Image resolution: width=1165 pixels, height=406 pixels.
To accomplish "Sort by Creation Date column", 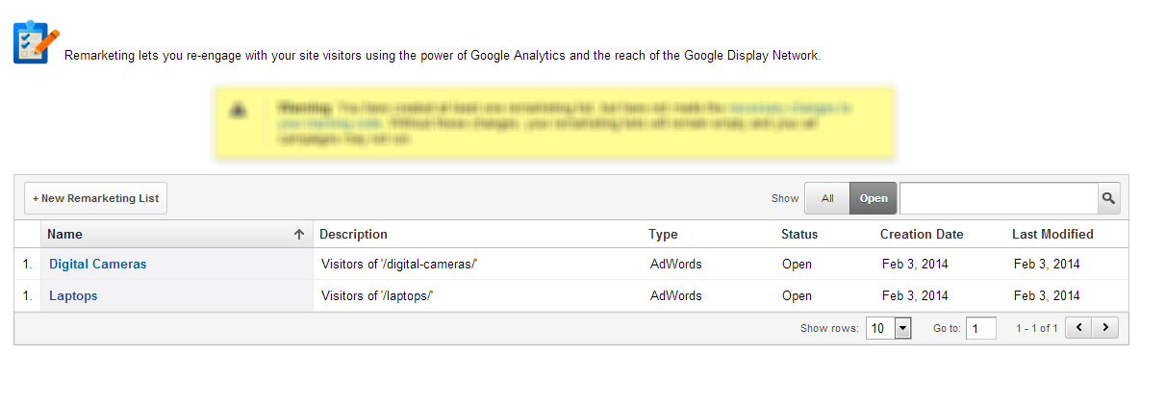I will 921,235.
